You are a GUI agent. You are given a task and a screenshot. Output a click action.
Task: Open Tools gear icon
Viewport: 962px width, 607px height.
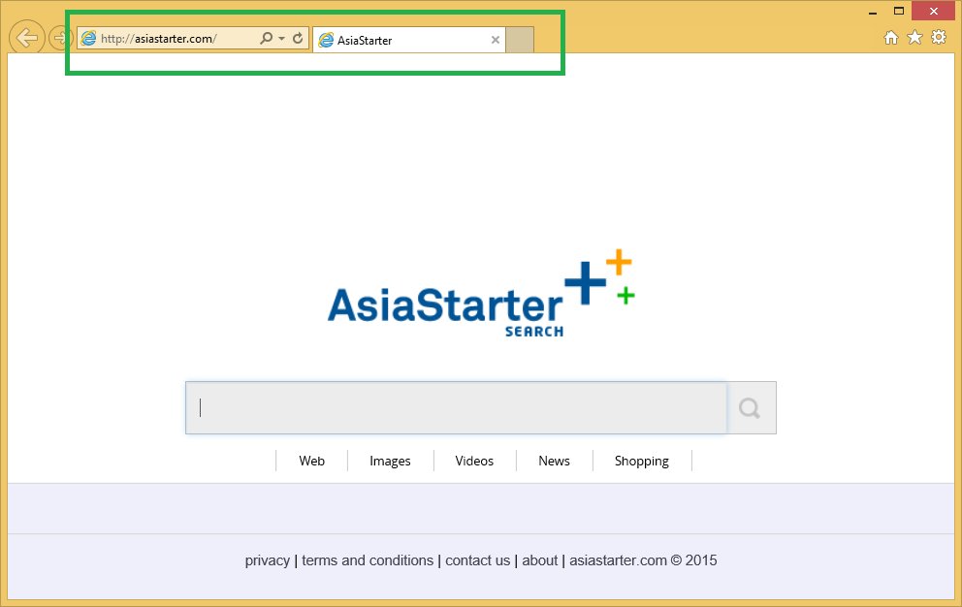click(x=939, y=38)
